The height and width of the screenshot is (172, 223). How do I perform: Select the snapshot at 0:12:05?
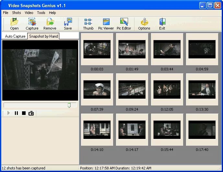point(167,90)
